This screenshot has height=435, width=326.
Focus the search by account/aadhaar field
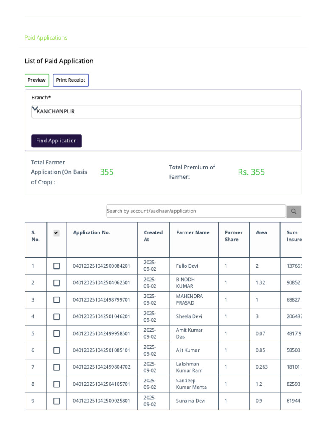coord(196,211)
